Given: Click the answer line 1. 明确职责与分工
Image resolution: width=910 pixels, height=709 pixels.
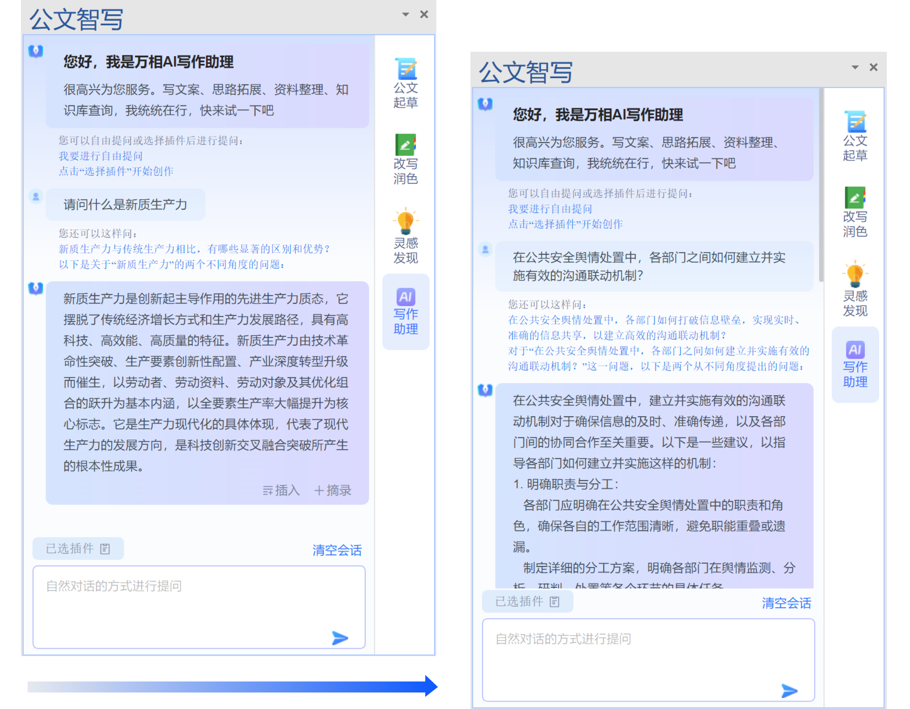Looking at the screenshot, I should click(x=566, y=485).
